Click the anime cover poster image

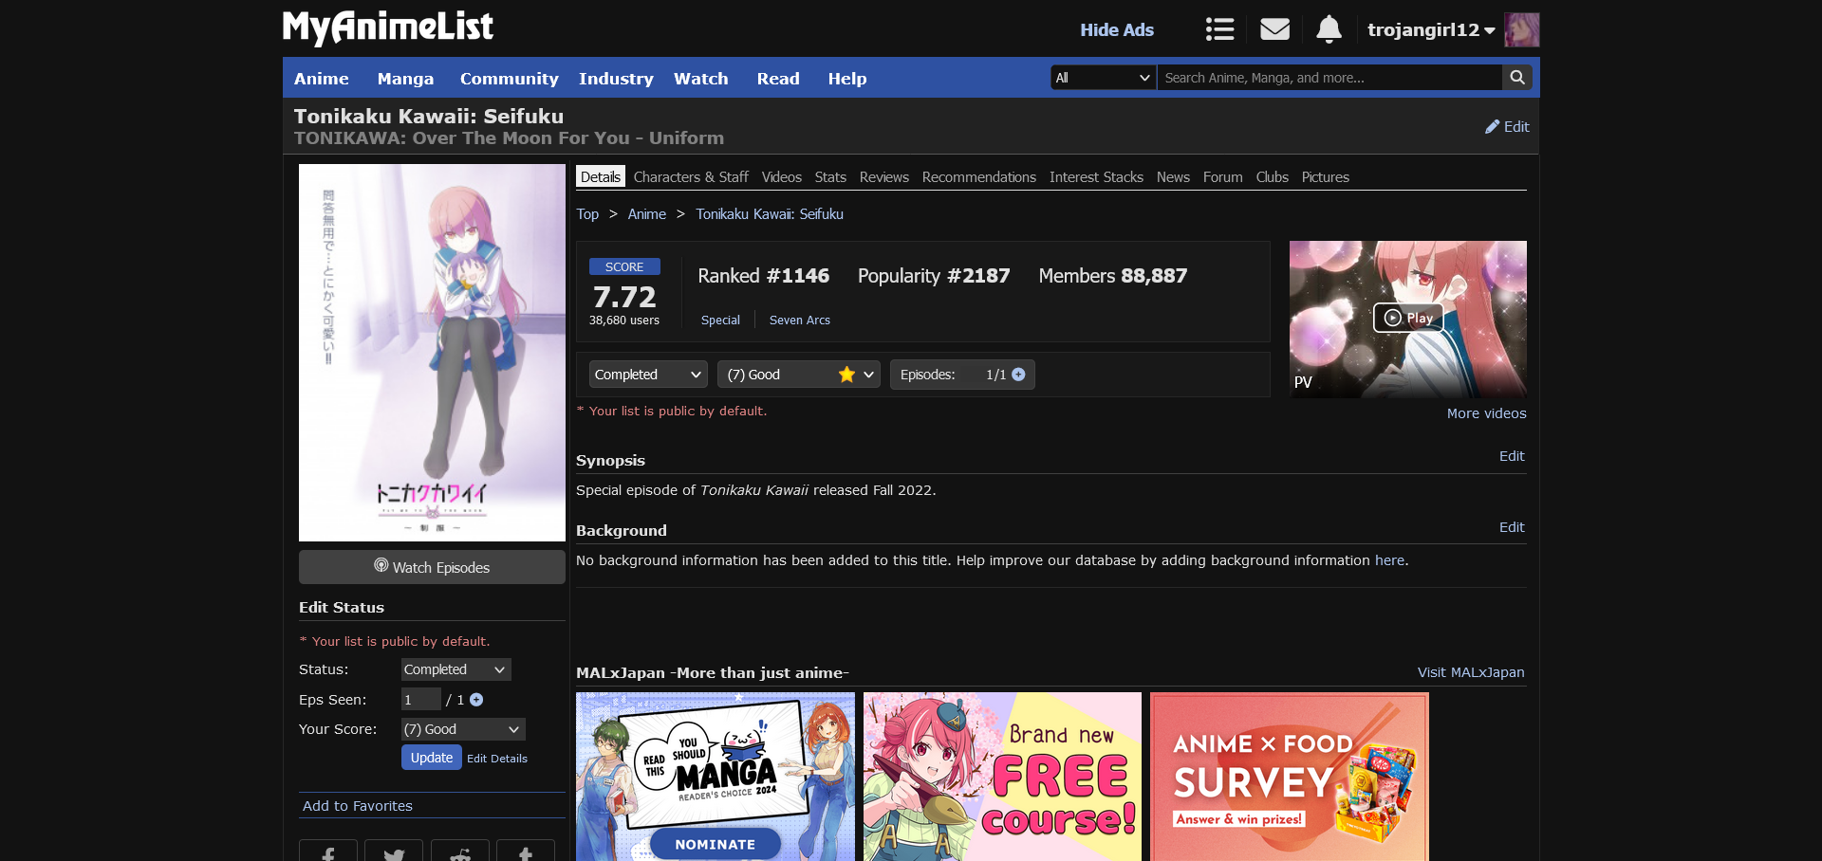432,353
